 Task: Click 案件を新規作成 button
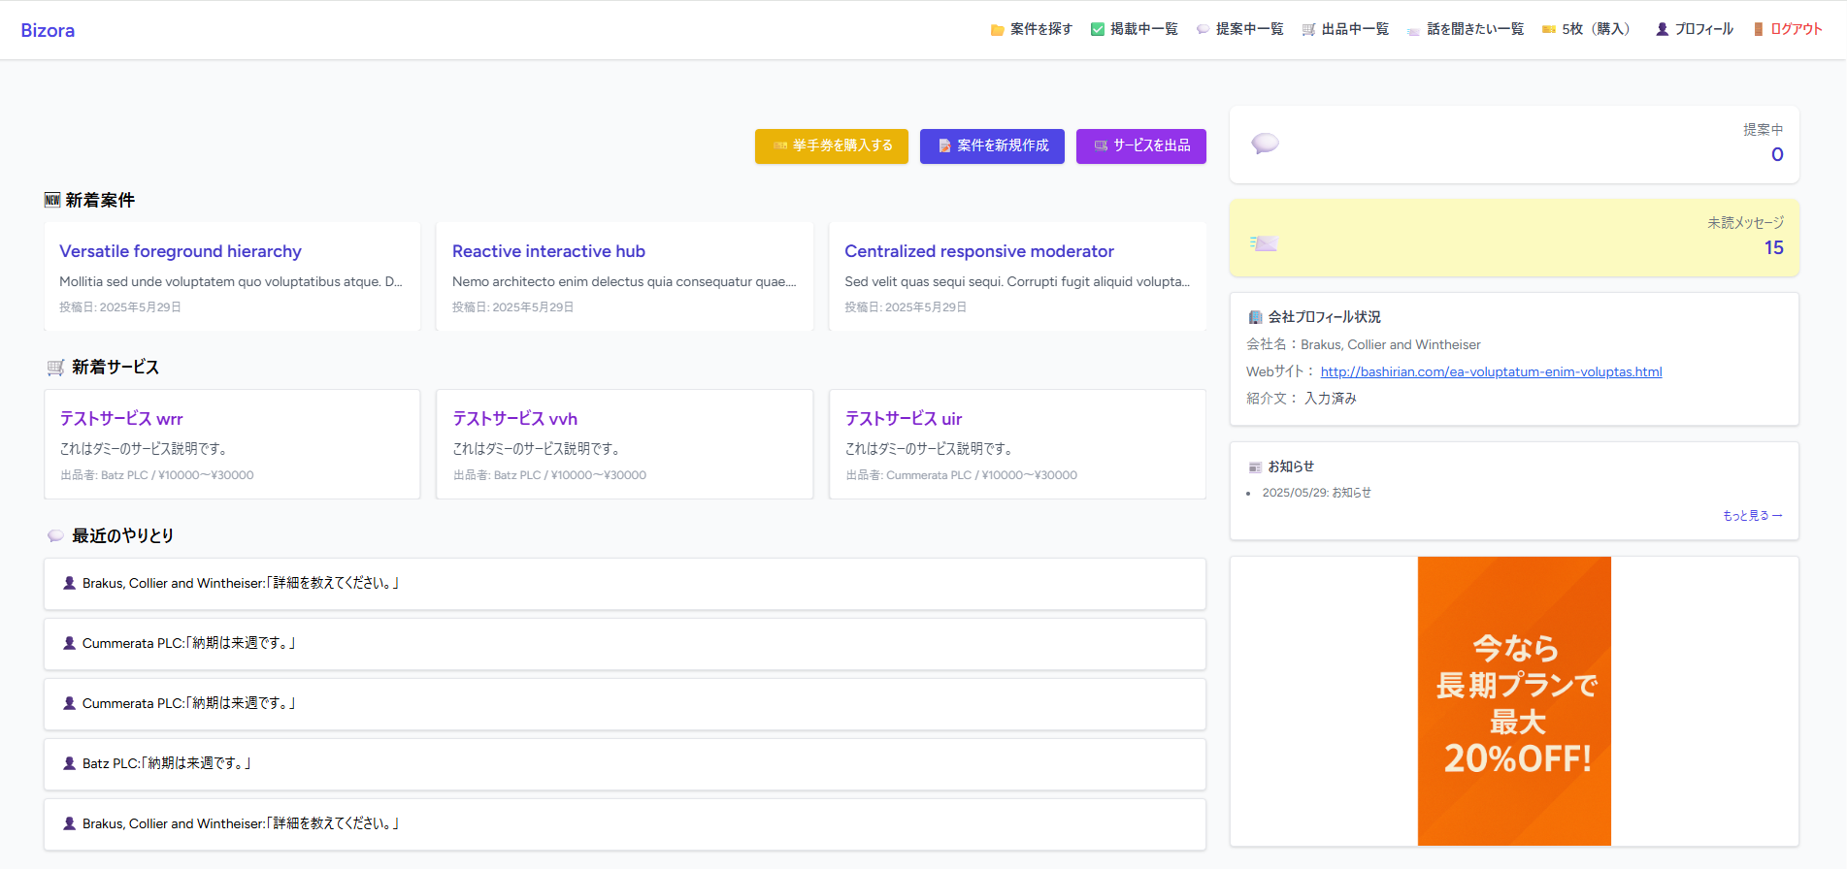pyautogui.click(x=992, y=146)
